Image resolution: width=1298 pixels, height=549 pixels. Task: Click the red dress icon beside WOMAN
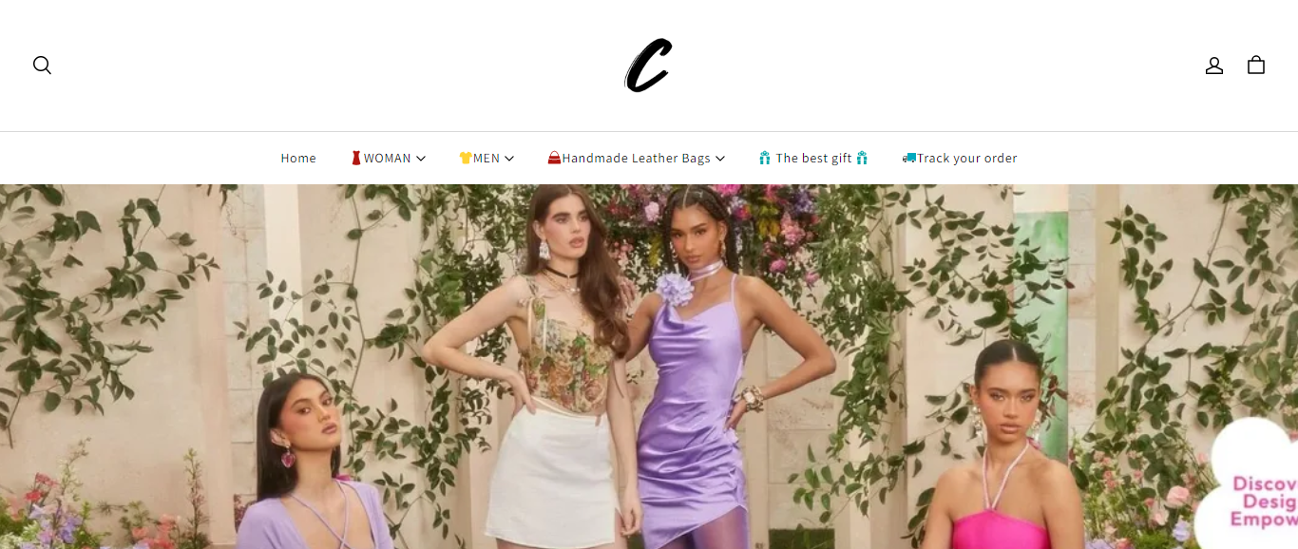356,158
